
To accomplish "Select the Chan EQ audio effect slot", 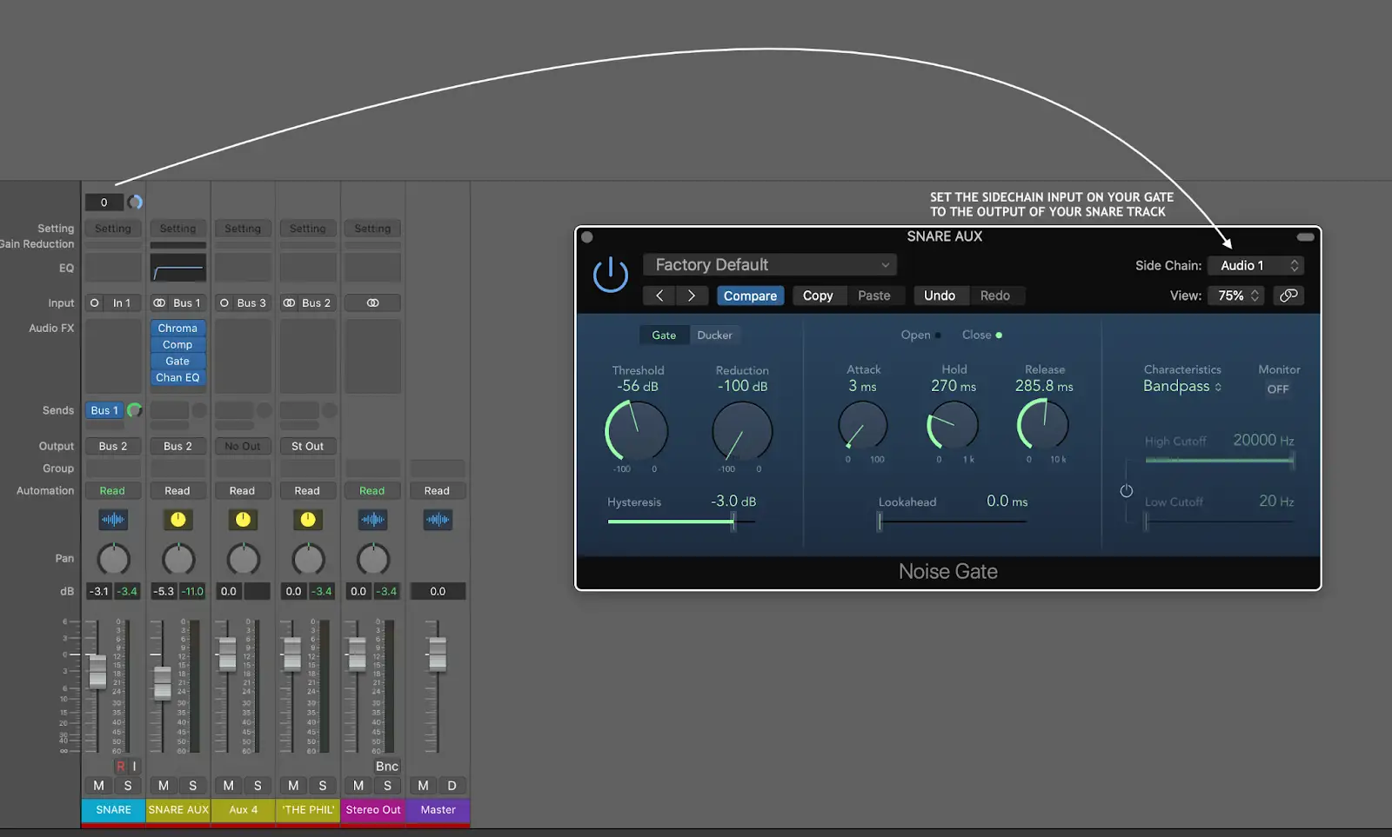I will pyautogui.click(x=177, y=378).
